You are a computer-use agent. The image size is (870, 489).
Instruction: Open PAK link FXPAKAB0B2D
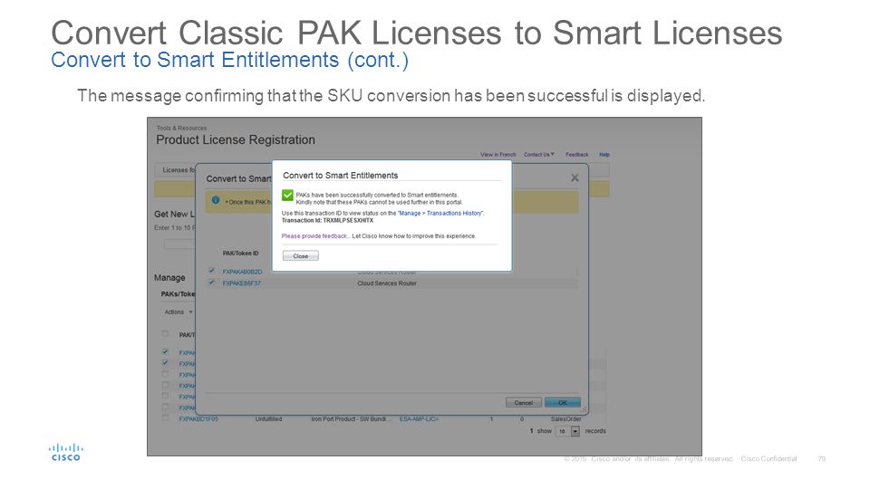click(242, 272)
